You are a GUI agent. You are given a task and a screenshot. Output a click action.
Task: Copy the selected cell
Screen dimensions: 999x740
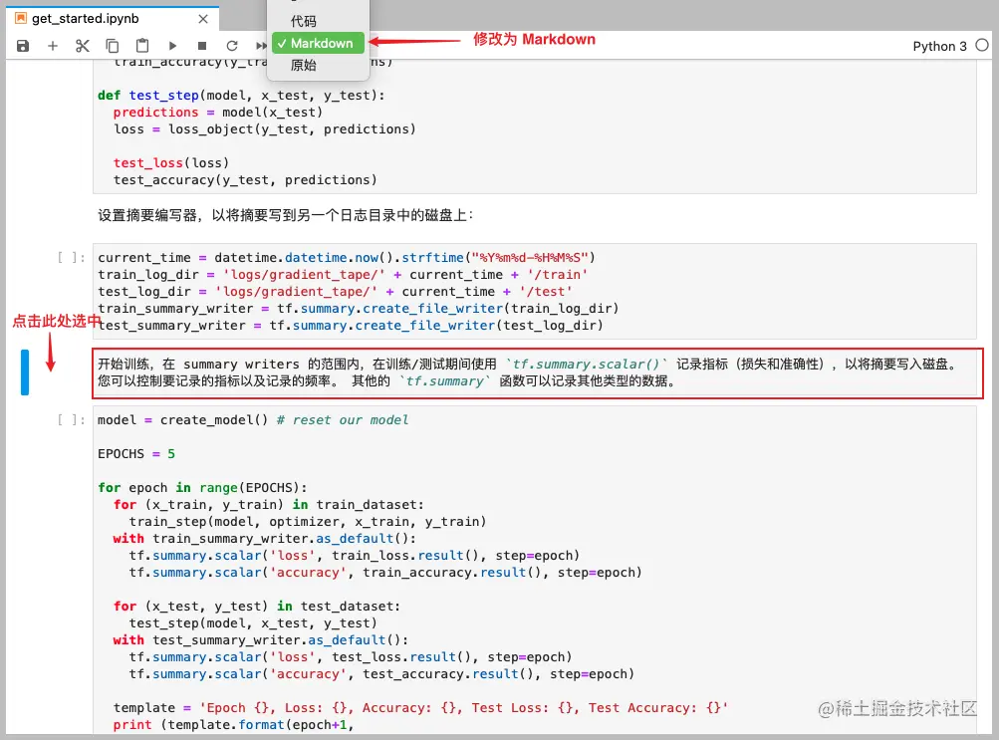113,46
